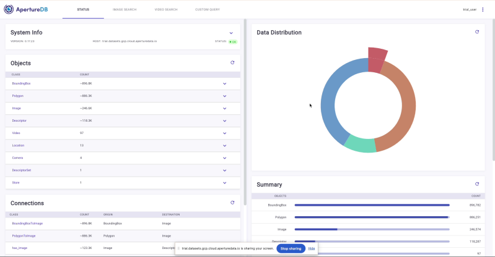
Task: Click the left panel vertical scrollbar
Action: (x=245, y=112)
